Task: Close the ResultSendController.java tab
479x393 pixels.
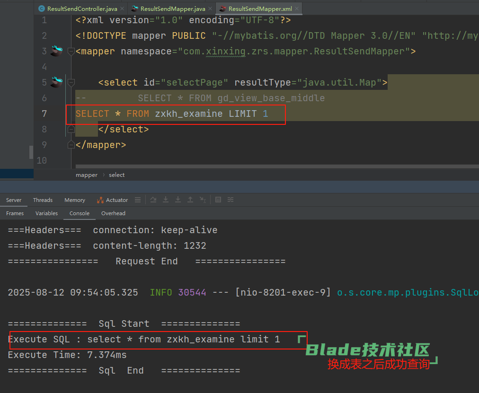Action: pos(122,9)
